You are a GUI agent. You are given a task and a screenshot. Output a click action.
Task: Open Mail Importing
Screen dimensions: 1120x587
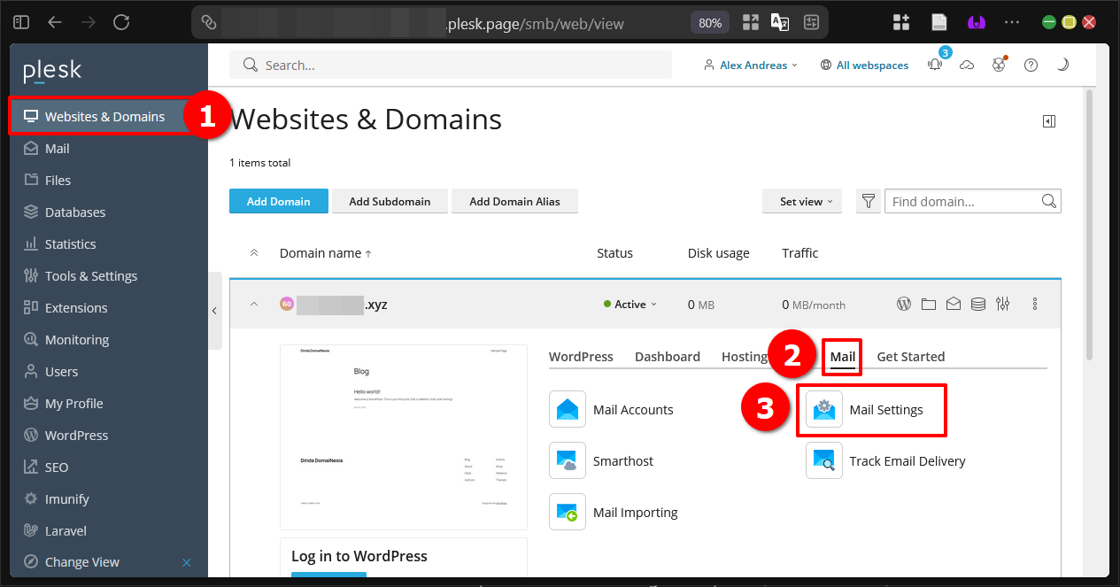pyautogui.click(x=614, y=512)
